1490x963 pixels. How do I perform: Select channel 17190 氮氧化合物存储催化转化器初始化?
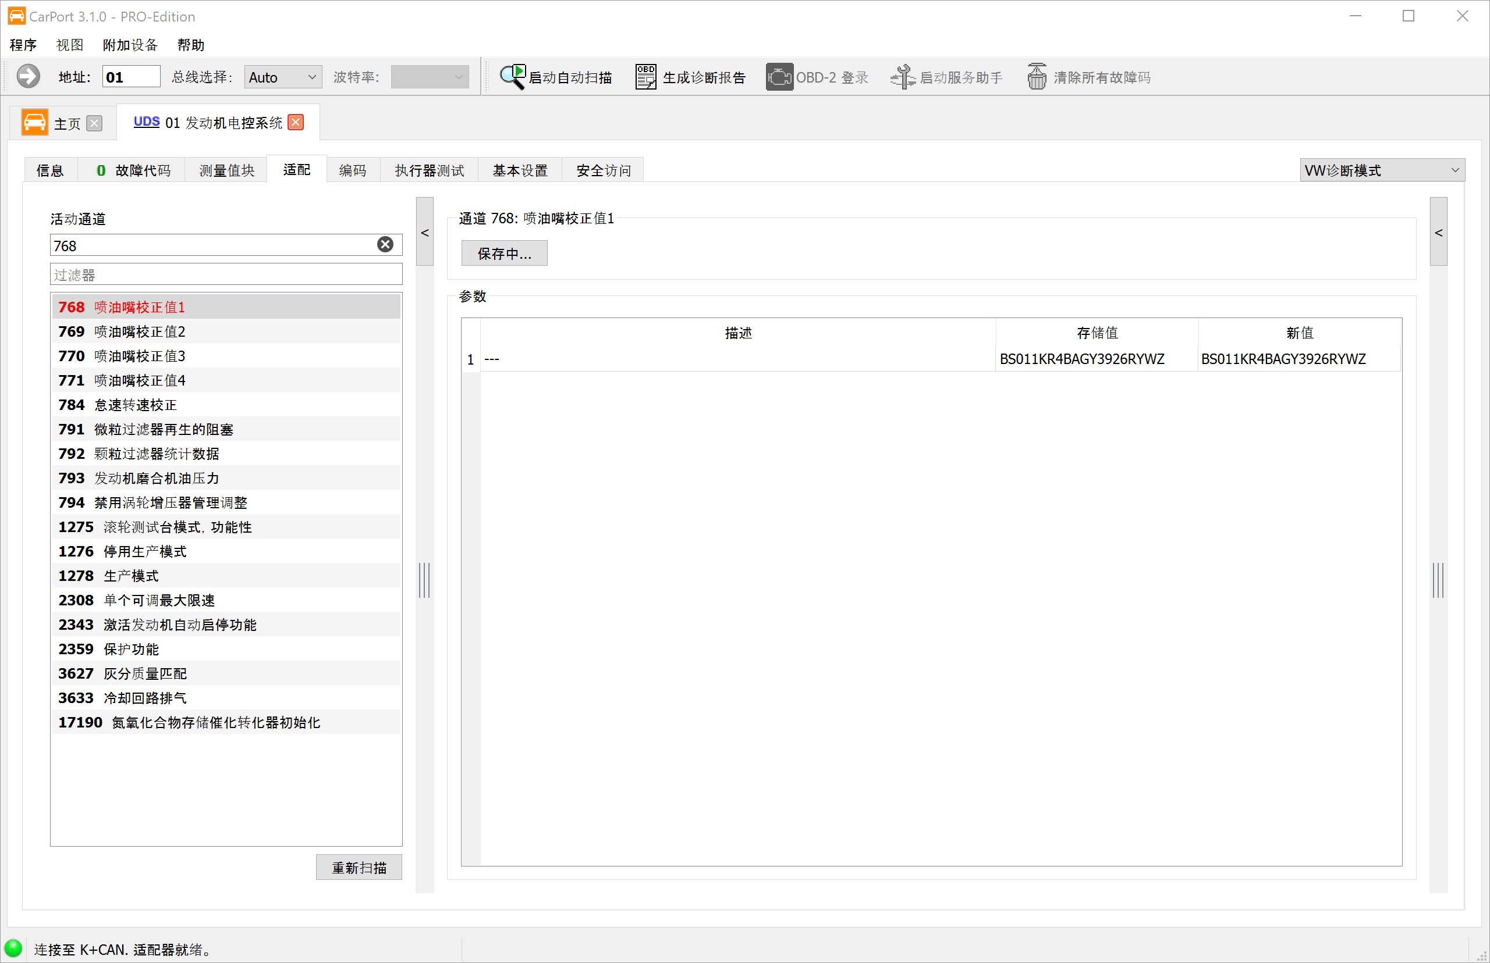(226, 721)
